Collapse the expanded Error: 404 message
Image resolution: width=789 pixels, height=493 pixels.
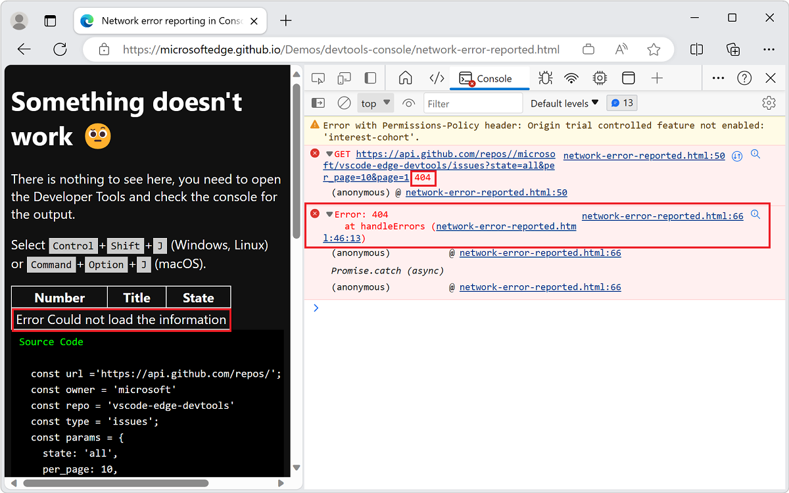point(329,214)
